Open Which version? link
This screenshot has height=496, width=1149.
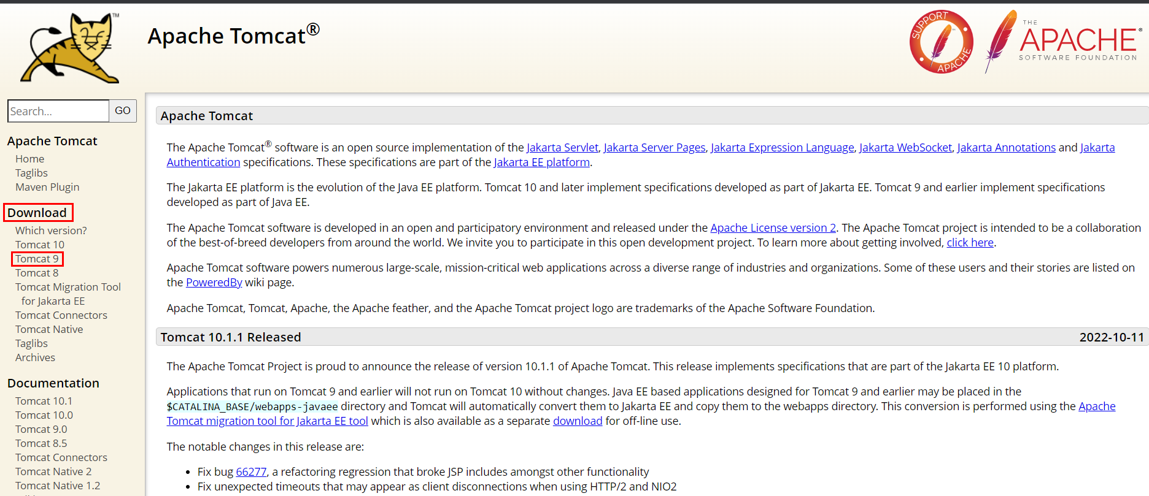click(51, 231)
